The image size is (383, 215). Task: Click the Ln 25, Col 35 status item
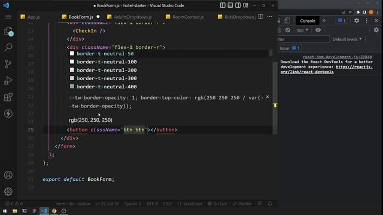click(107, 204)
